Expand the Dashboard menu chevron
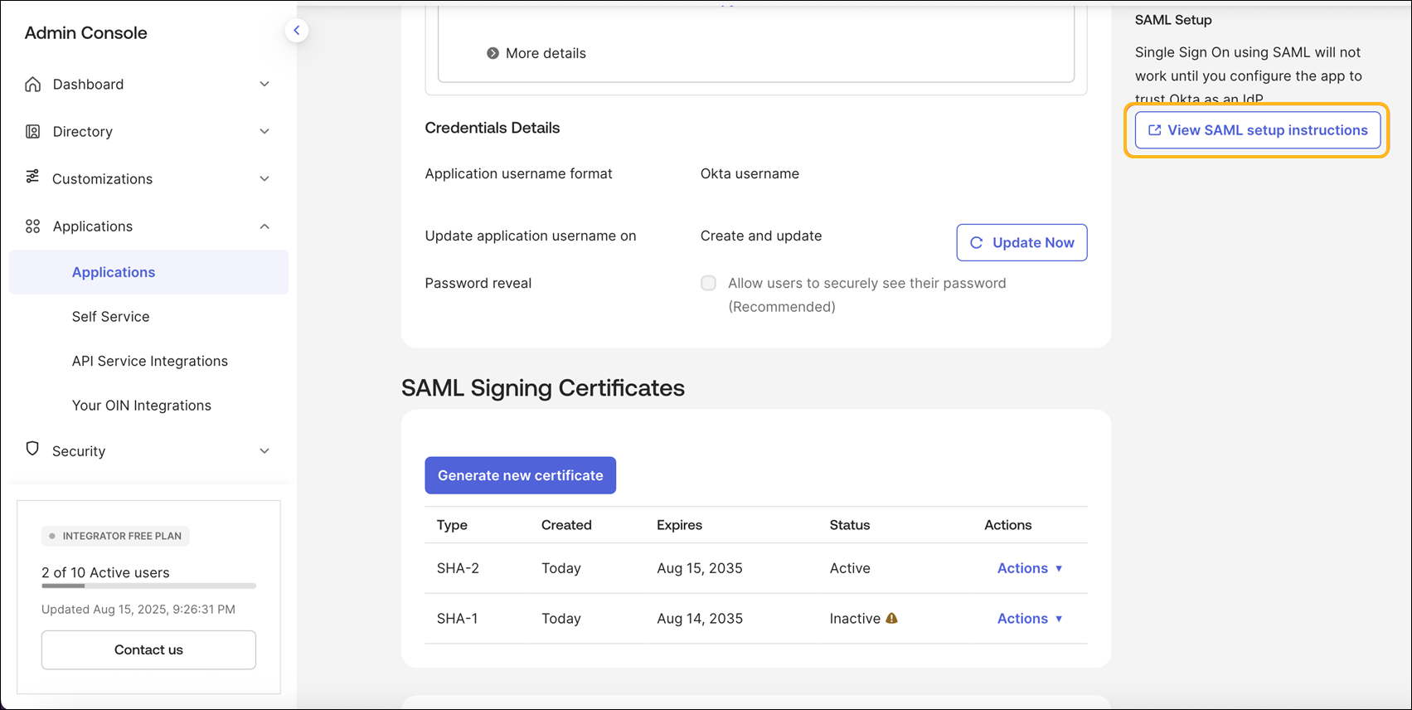Viewport: 1412px width, 710px height. tap(264, 85)
